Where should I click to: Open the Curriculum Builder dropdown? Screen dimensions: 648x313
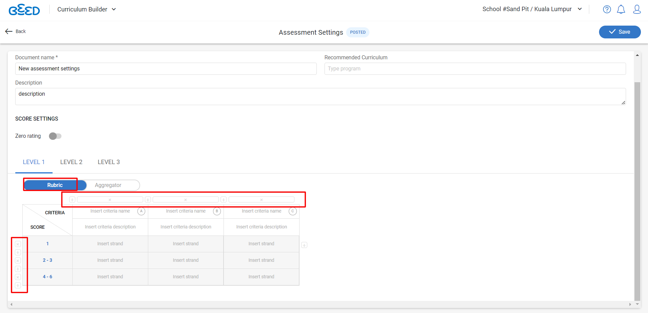(86, 9)
